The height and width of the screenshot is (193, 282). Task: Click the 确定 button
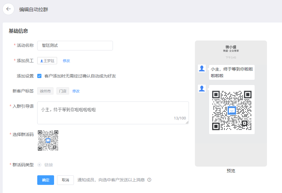46,180
